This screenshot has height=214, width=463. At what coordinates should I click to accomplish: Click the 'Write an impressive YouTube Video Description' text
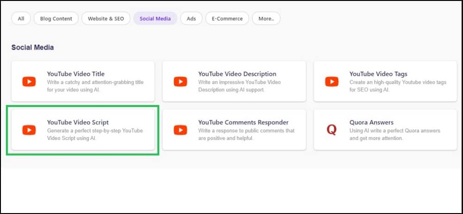point(239,86)
